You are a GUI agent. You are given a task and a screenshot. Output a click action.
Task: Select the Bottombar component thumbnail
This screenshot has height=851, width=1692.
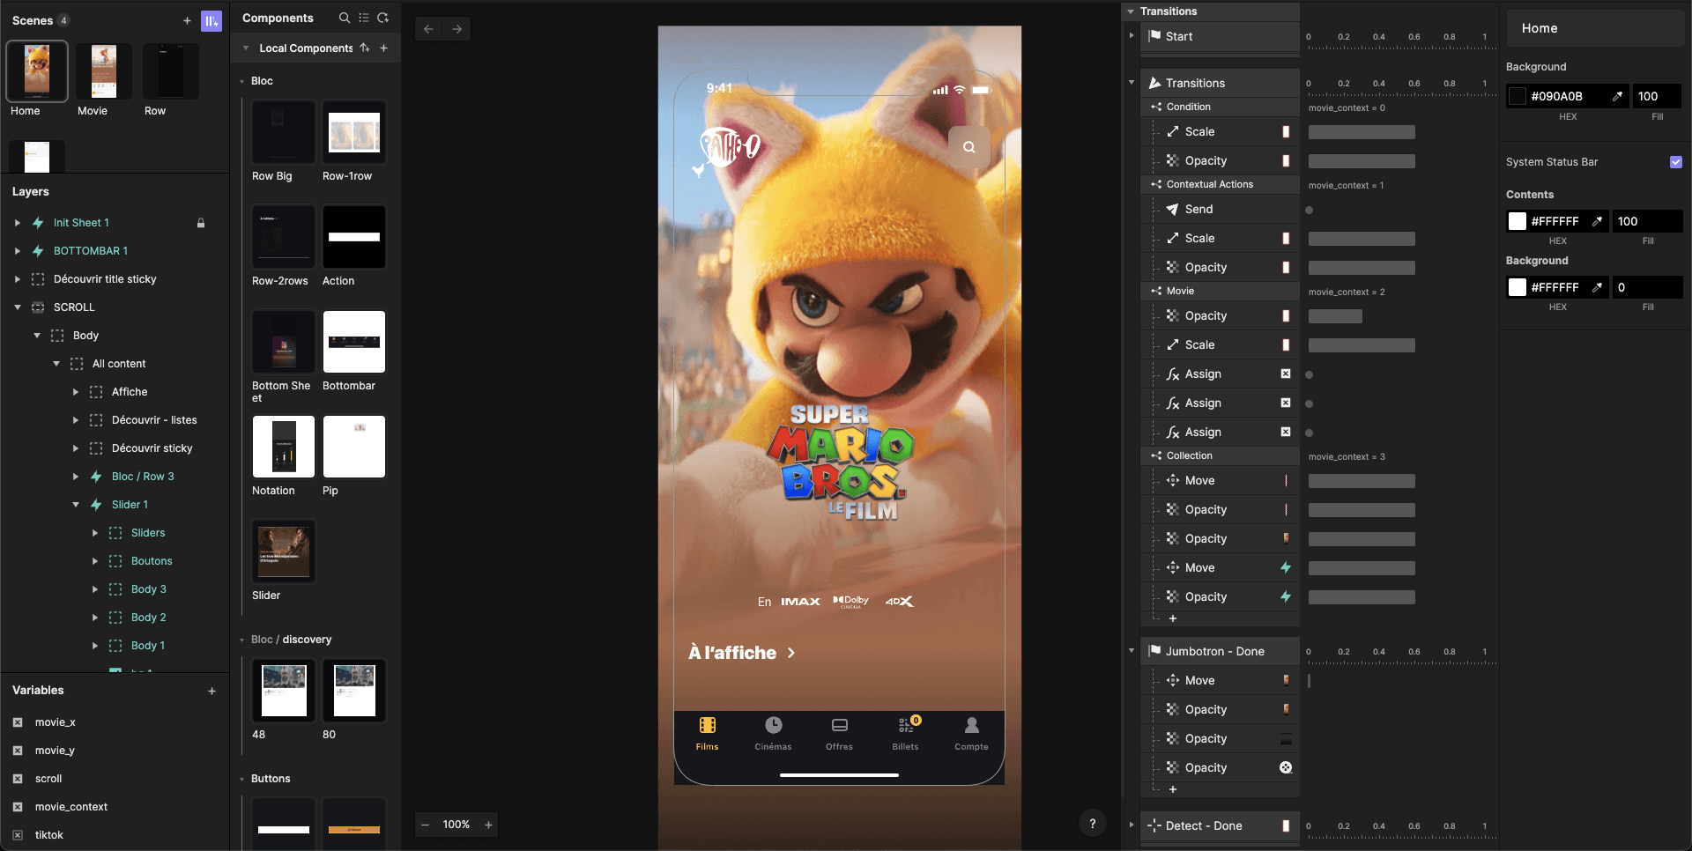pyautogui.click(x=353, y=341)
